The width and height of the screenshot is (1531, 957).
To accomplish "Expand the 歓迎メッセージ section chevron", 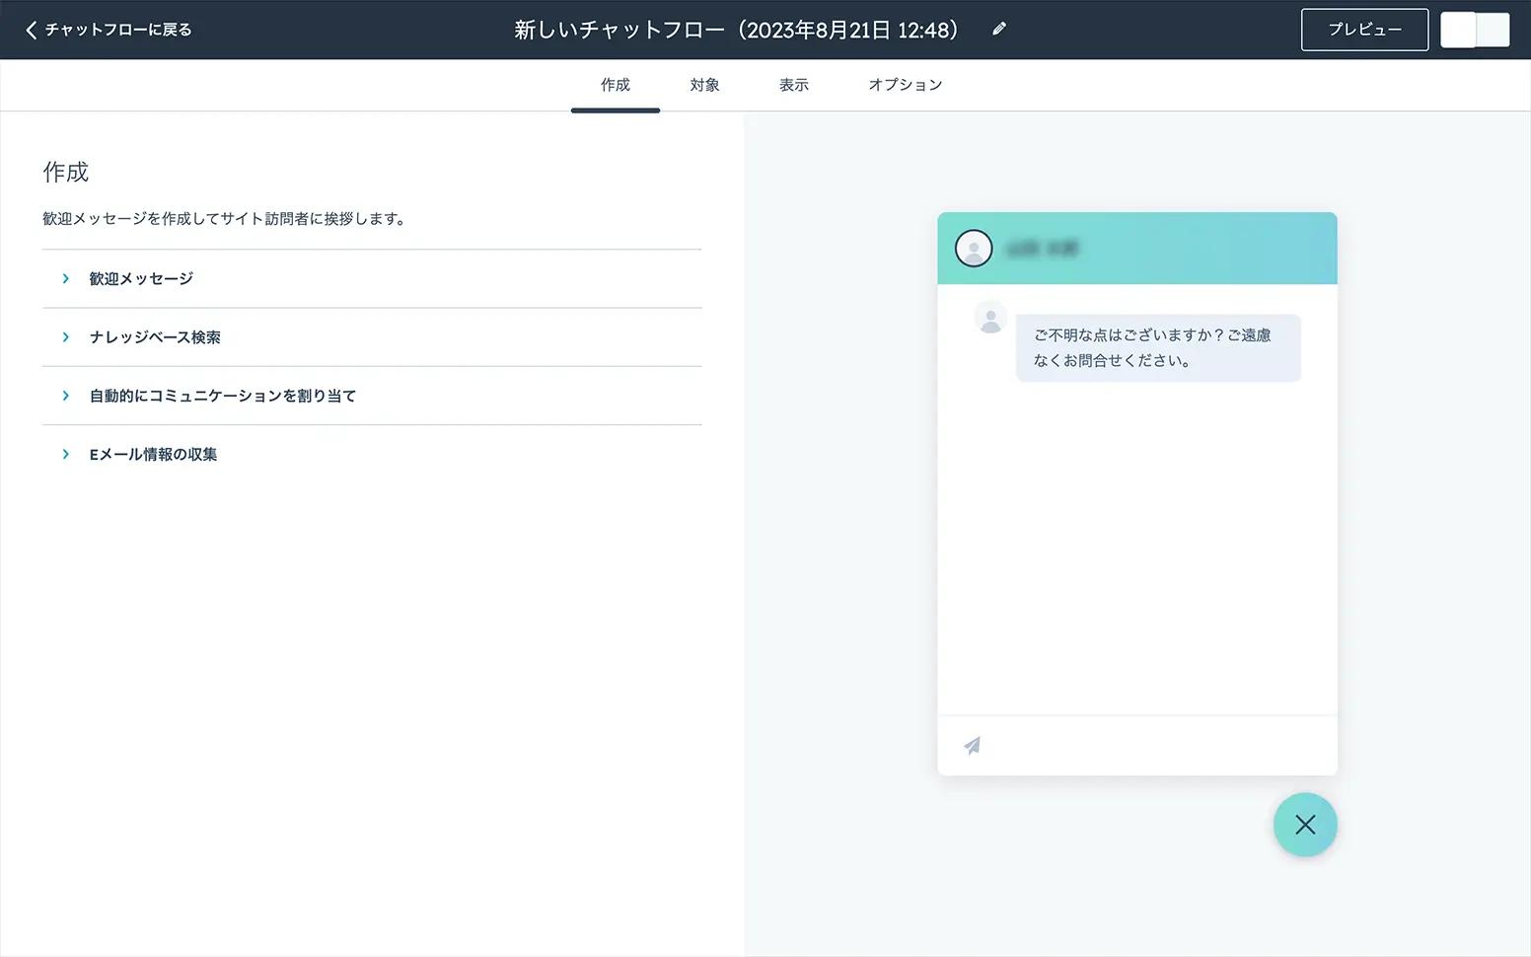I will [x=66, y=279].
